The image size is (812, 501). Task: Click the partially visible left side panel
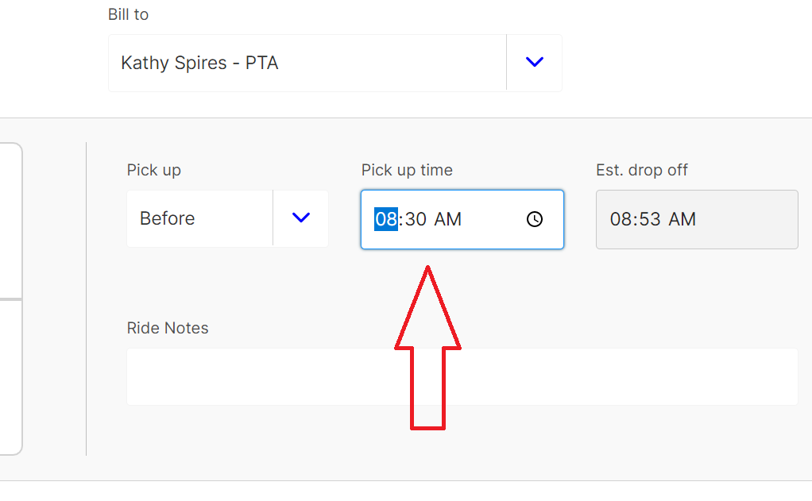11,299
